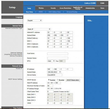Select the DHCP Server Disabled radio button
This screenshot has height=109, width=110.
click(x=57, y=80)
